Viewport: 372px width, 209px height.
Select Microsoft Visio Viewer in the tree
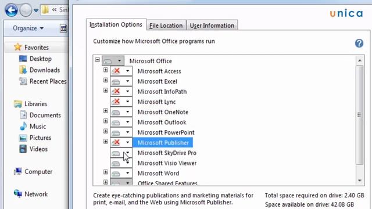[167, 163]
